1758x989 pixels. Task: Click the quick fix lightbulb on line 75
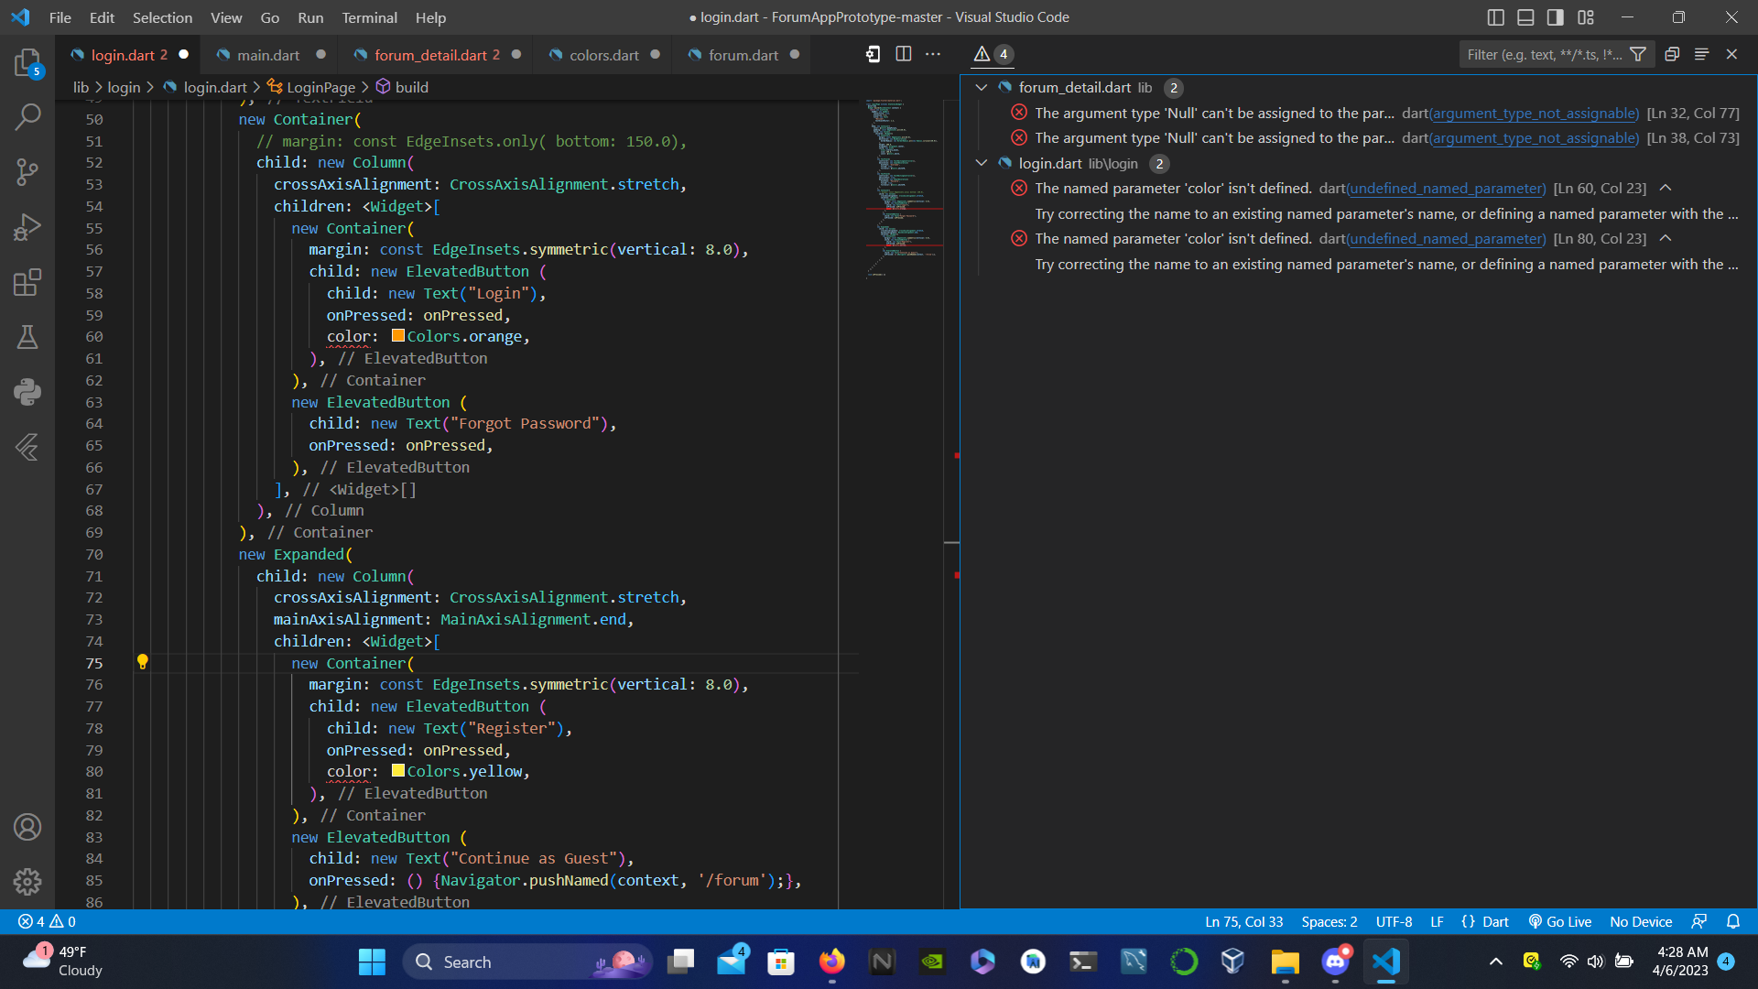coord(143,661)
